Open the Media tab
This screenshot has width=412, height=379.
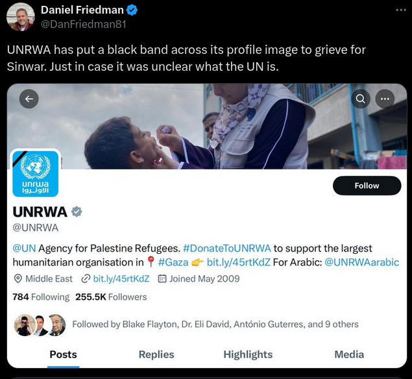pyautogui.click(x=349, y=354)
